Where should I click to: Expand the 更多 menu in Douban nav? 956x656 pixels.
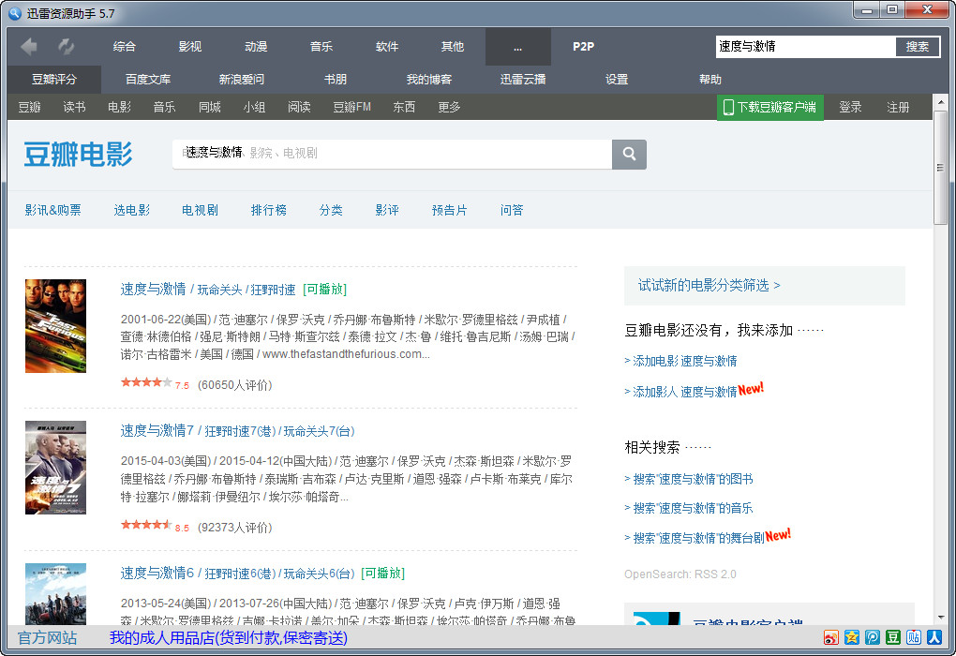(x=449, y=107)
